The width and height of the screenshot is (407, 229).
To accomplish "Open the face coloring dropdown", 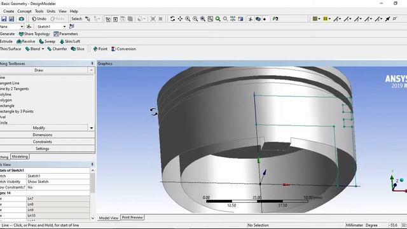I will click(x=319, y=19).
